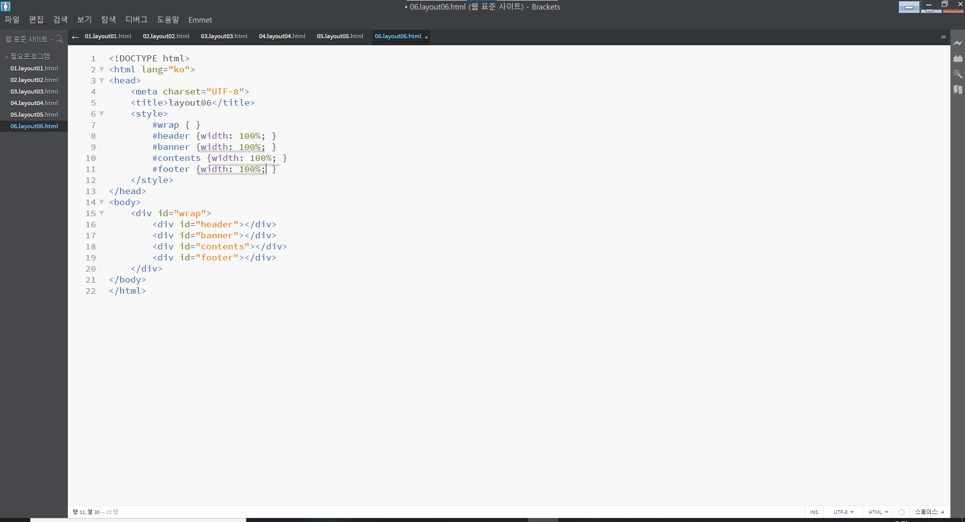Switch to the 01.layout01.html tab

(108, 36)
